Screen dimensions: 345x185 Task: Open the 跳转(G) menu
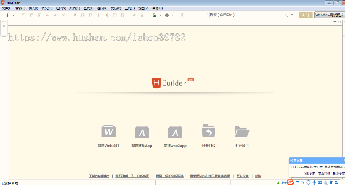coord(75,8)
